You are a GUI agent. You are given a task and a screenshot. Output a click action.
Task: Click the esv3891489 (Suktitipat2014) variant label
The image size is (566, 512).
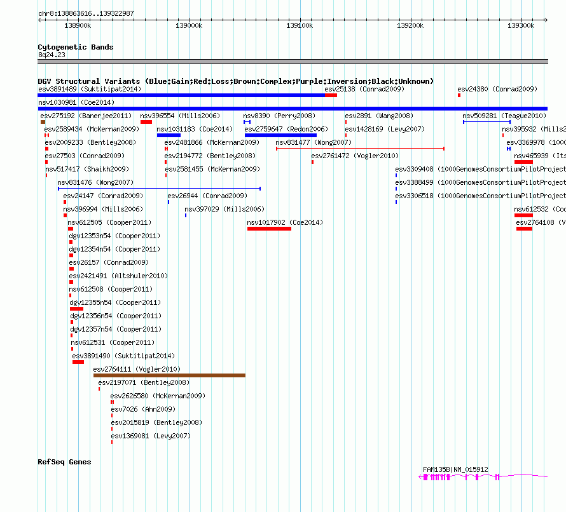[90, 89]
